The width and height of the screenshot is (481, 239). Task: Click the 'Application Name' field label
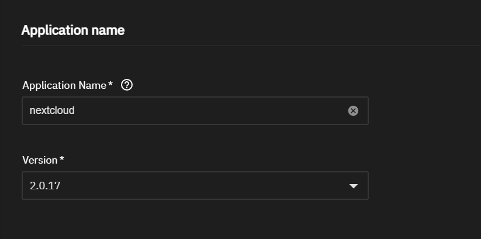64,85
